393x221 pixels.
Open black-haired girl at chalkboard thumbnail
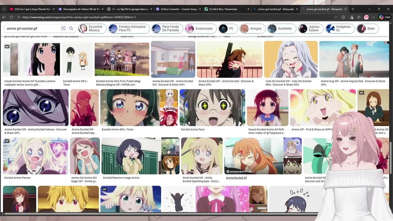(131, 156)
